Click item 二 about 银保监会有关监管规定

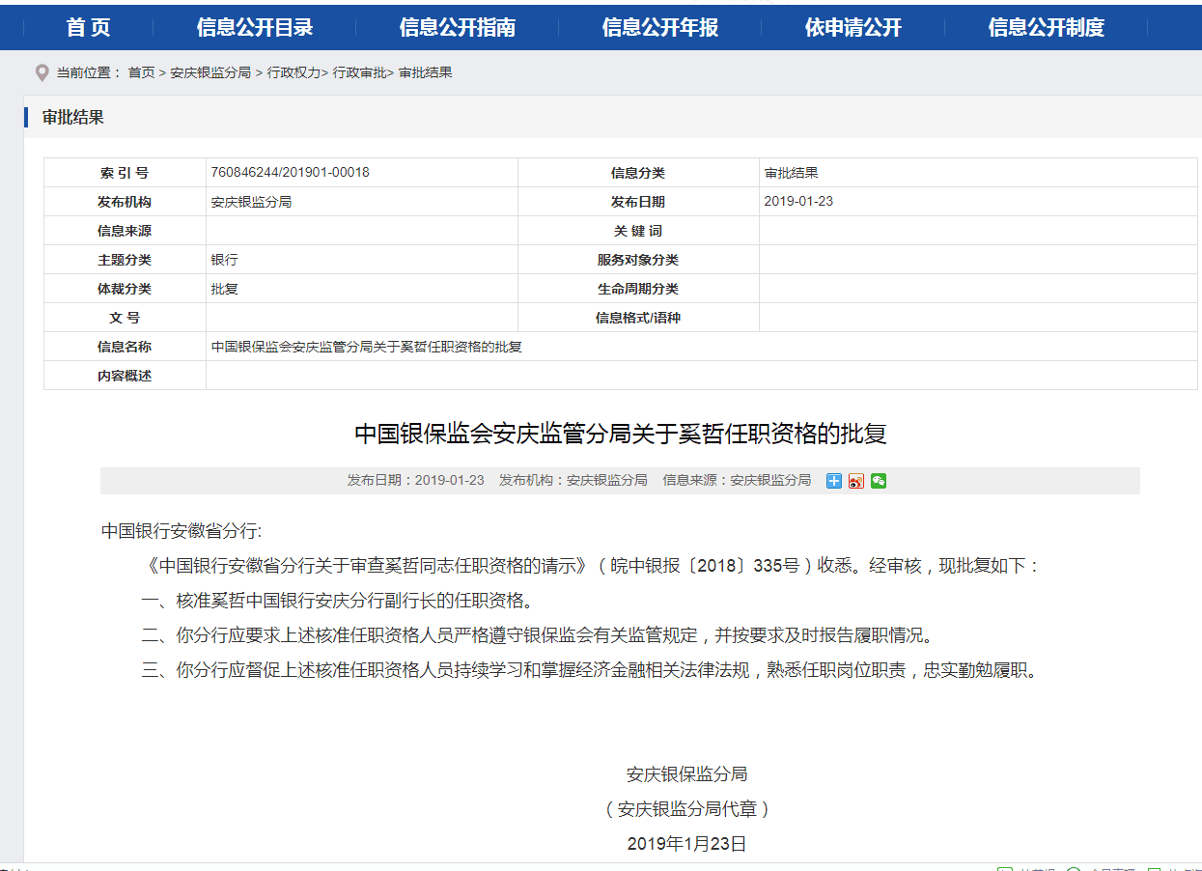(x=539, y=635)
